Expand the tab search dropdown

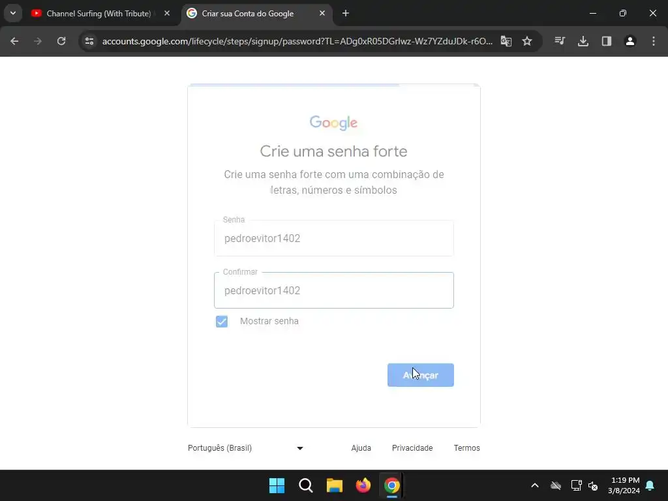(13, 13)
